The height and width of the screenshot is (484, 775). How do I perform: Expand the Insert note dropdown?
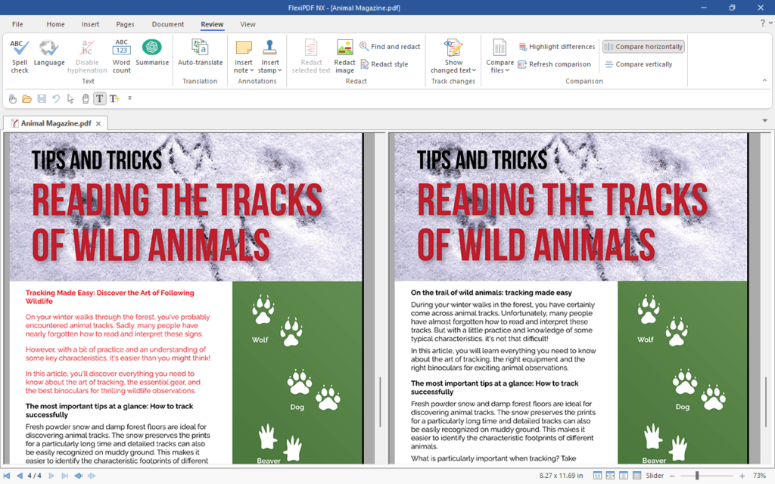244,70
